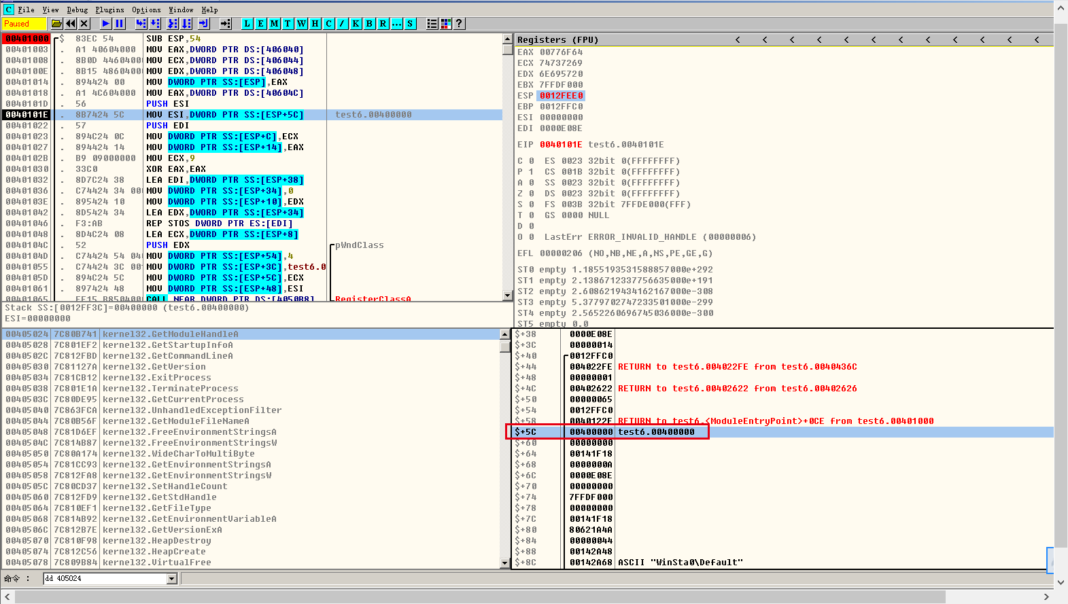
Task: Select dump row kernel32.VirtualFree
Action: click(x=251, y=563)
